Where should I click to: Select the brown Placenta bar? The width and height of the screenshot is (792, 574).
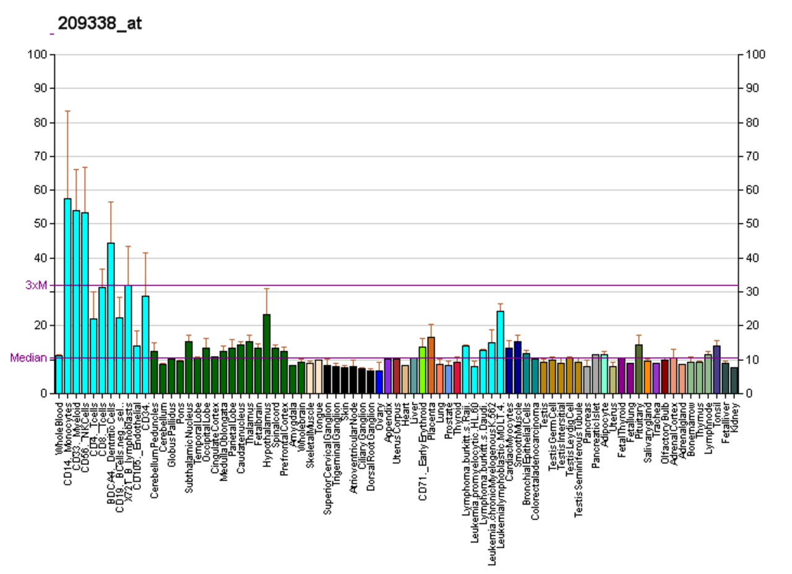[431, 365]
